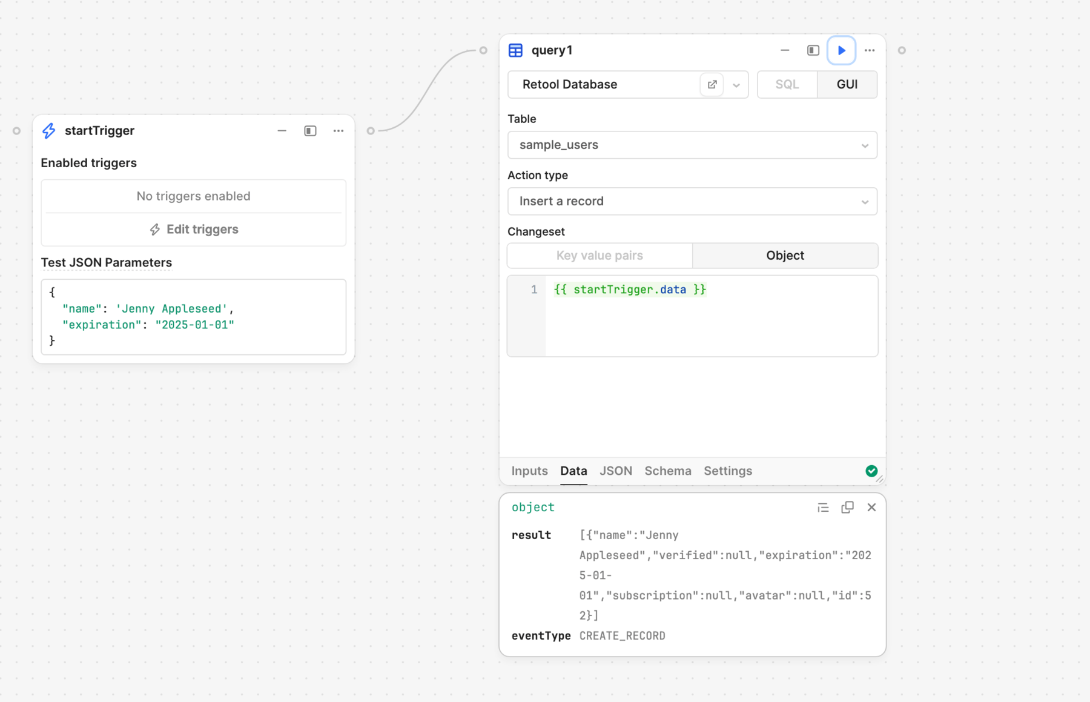Screen dimensions: 1090x702
Task: Collapse the query1 block
Action: pos(785,50)
